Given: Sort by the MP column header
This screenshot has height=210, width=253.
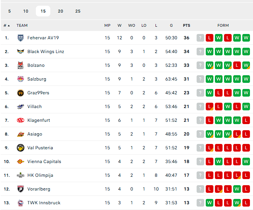Looking at the screenshot, I should click(x=107, y=26).
